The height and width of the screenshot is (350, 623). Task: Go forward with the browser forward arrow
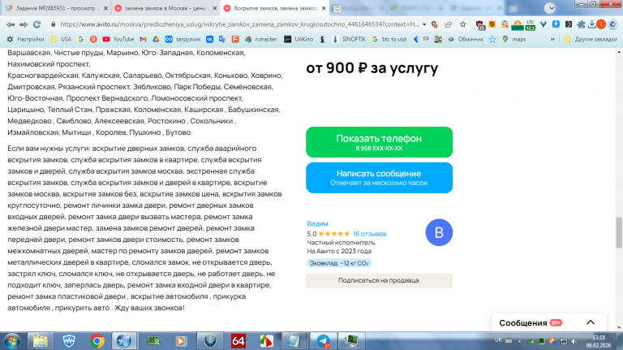24,24
